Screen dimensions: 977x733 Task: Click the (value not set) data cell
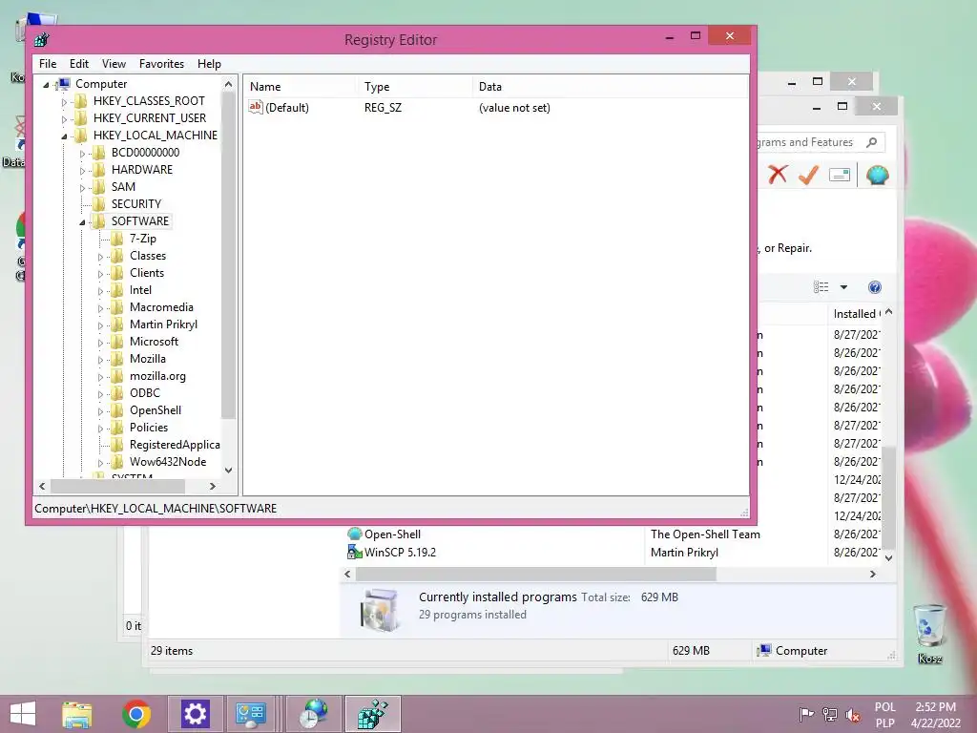coord(514,108)
